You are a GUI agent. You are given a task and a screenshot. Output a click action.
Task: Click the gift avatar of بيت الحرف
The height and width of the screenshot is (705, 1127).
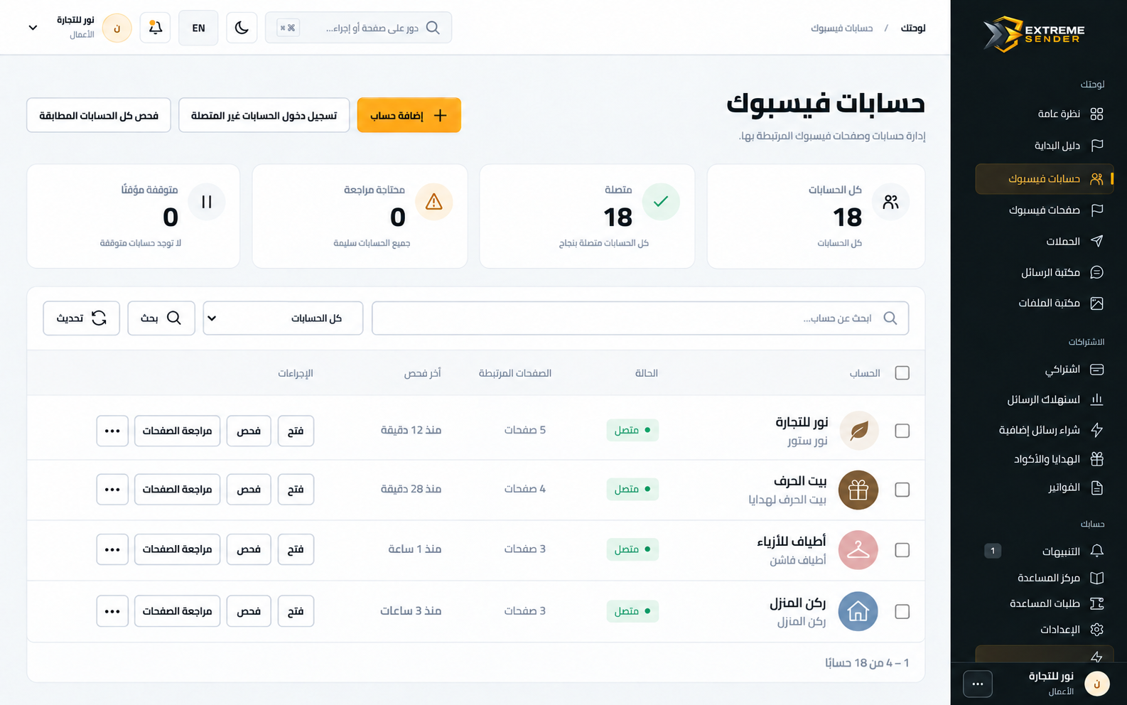(x=858, y=490)
